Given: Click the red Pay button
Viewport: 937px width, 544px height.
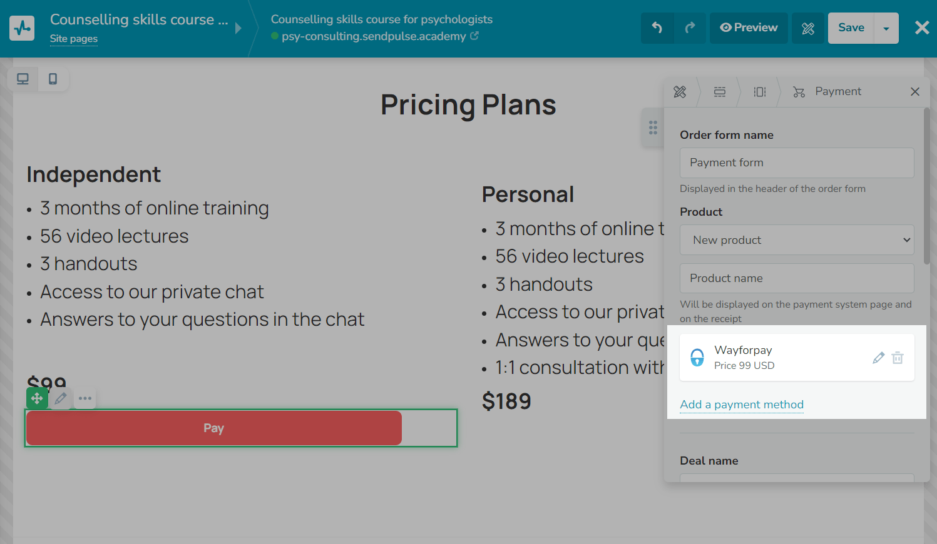Looking at the screenshot, I should (x=214, y=428).
